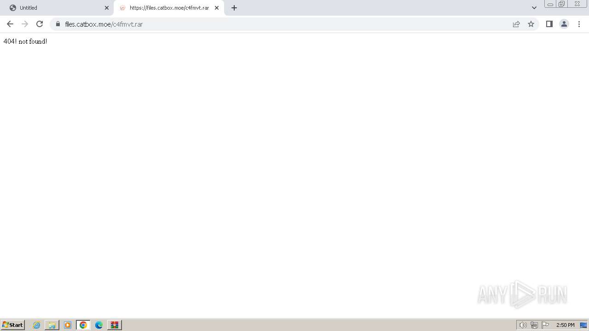
Task: Show the clock at 2:50 PM
Action: pos(565,325)
